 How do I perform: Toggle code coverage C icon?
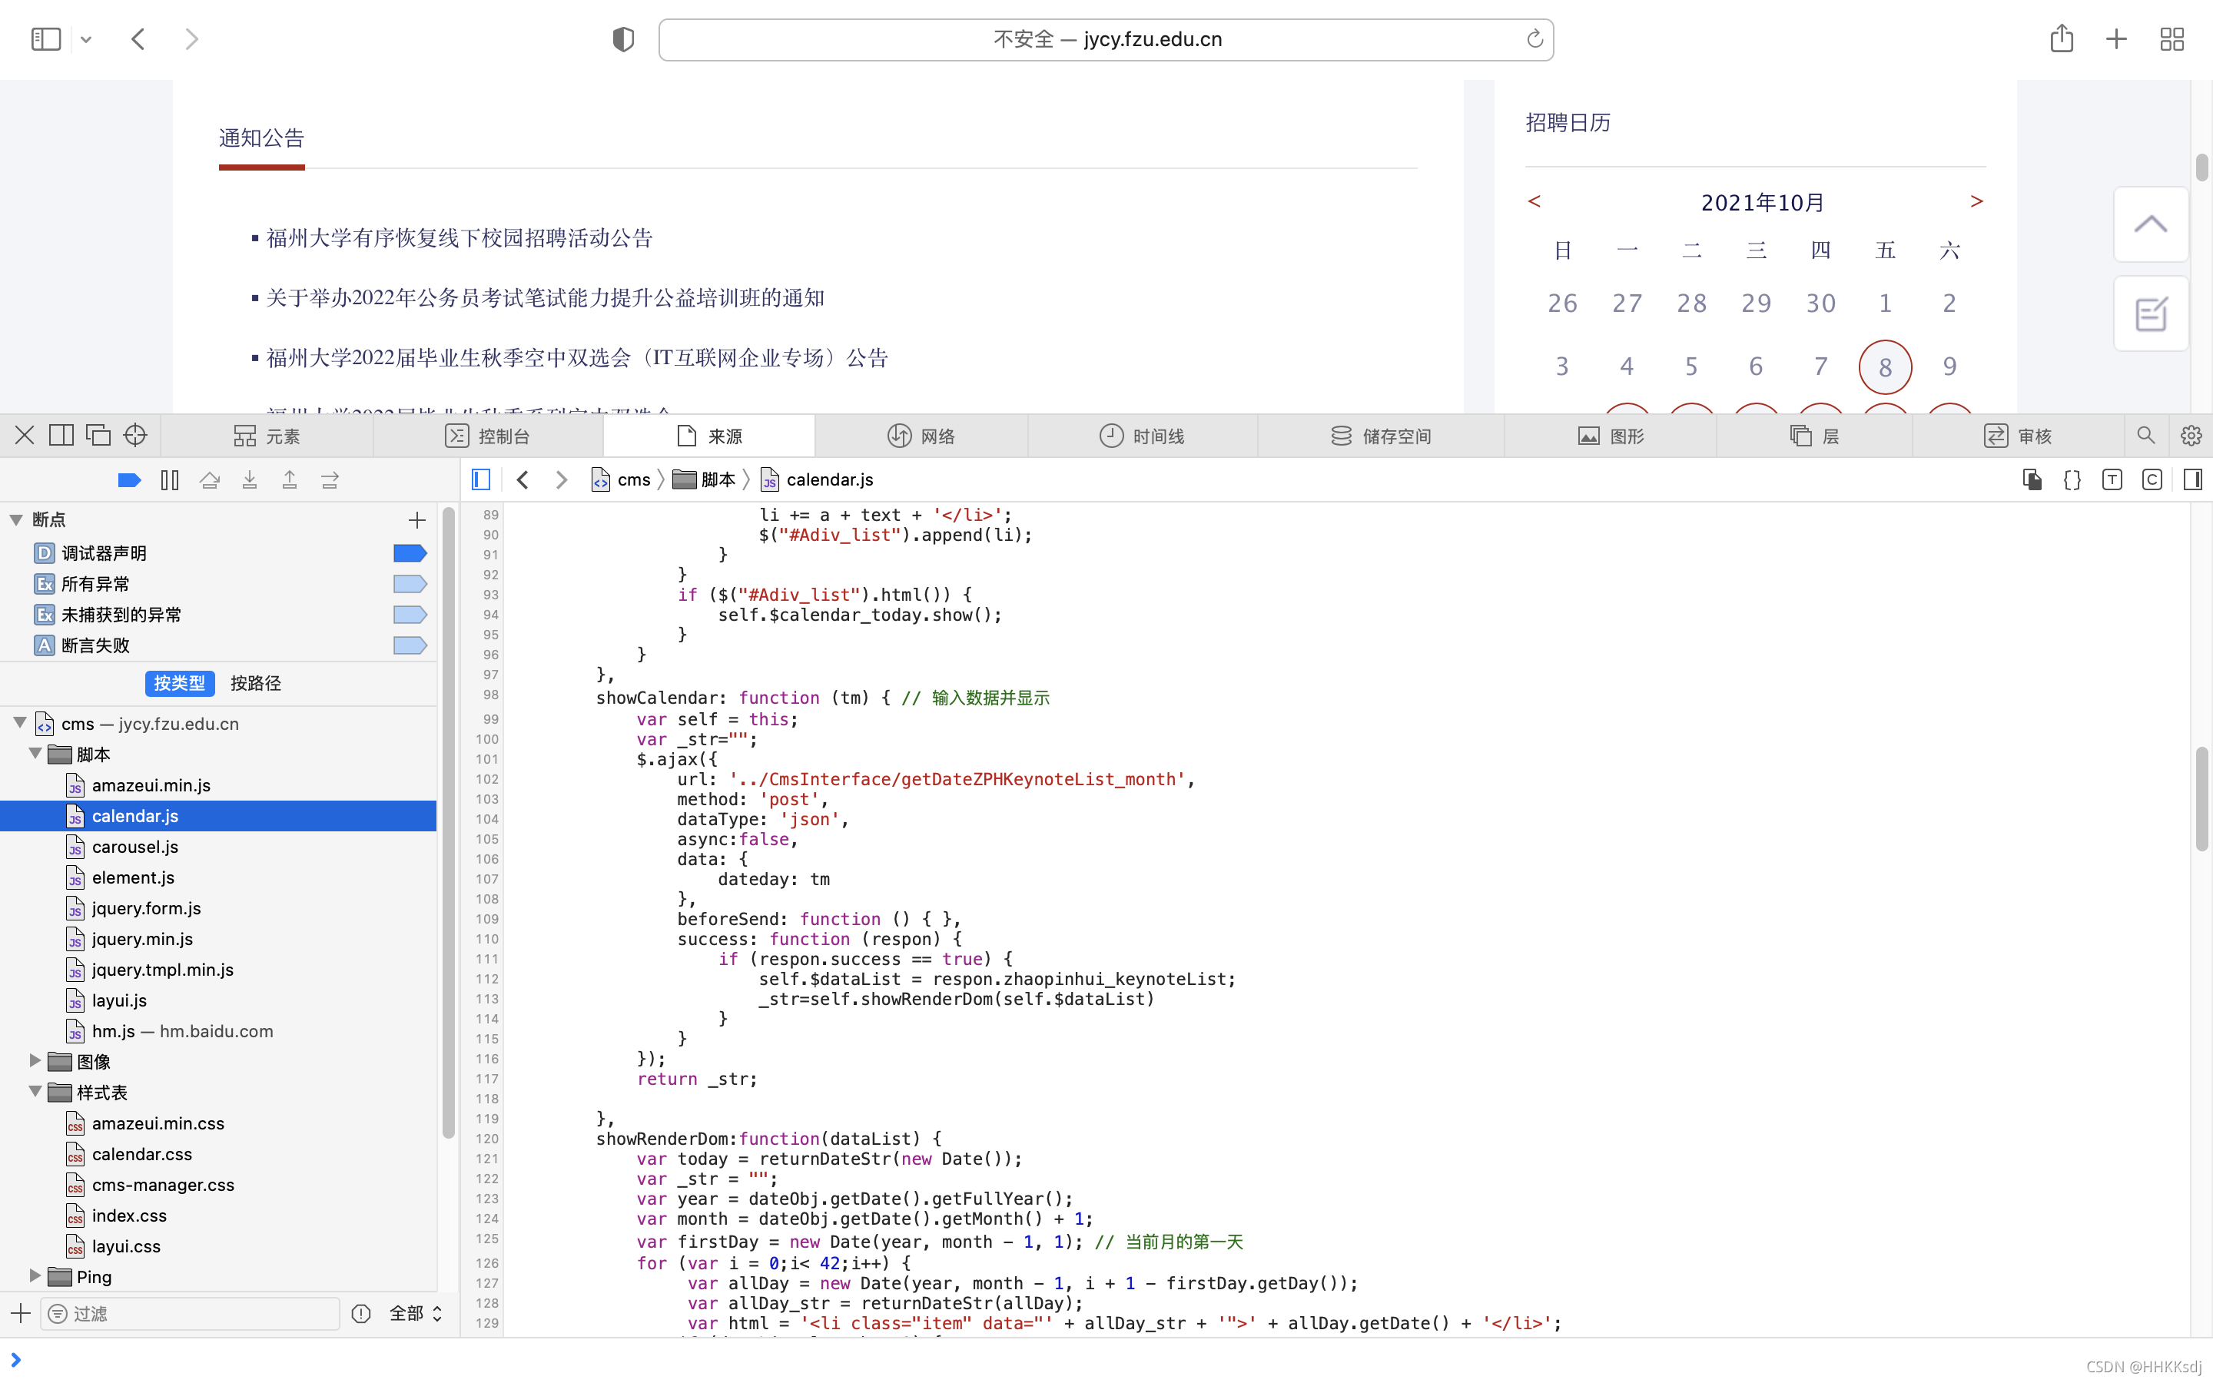point(2152,479)
